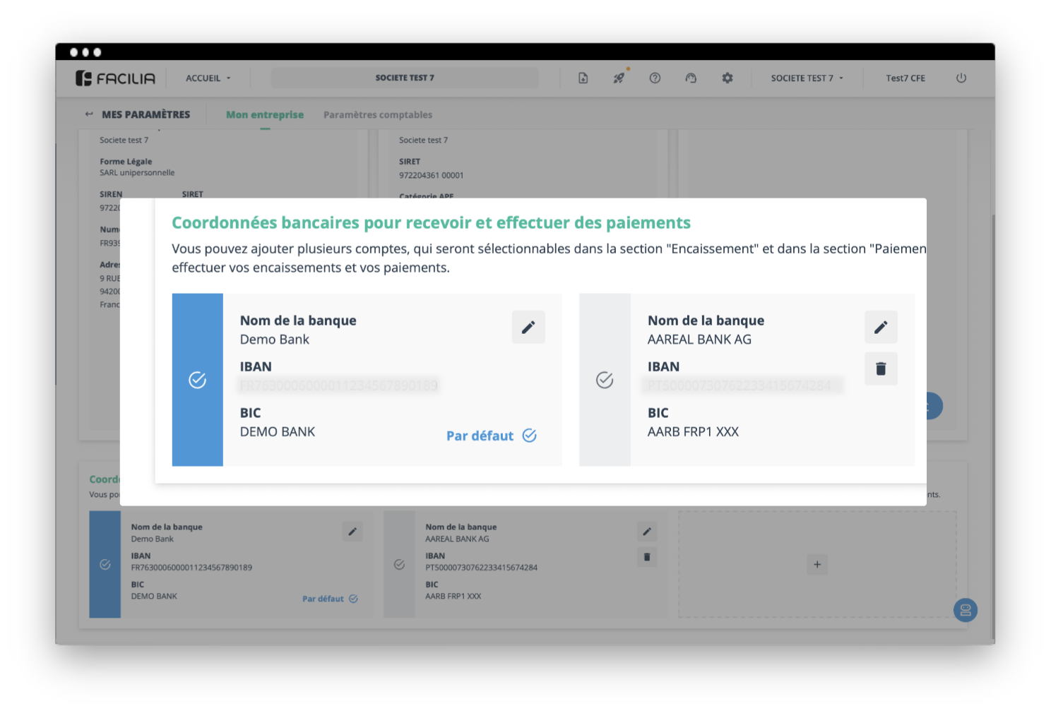Expand the ACCUEIL dropdown menu
The width and height of the screenshot is (1051, 713).
click(208, 78)
